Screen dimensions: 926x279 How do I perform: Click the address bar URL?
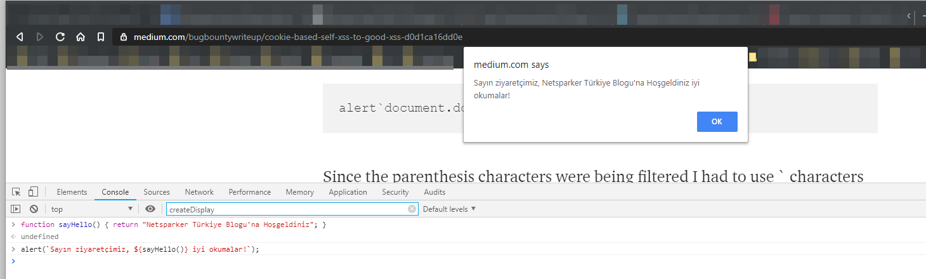298,37
